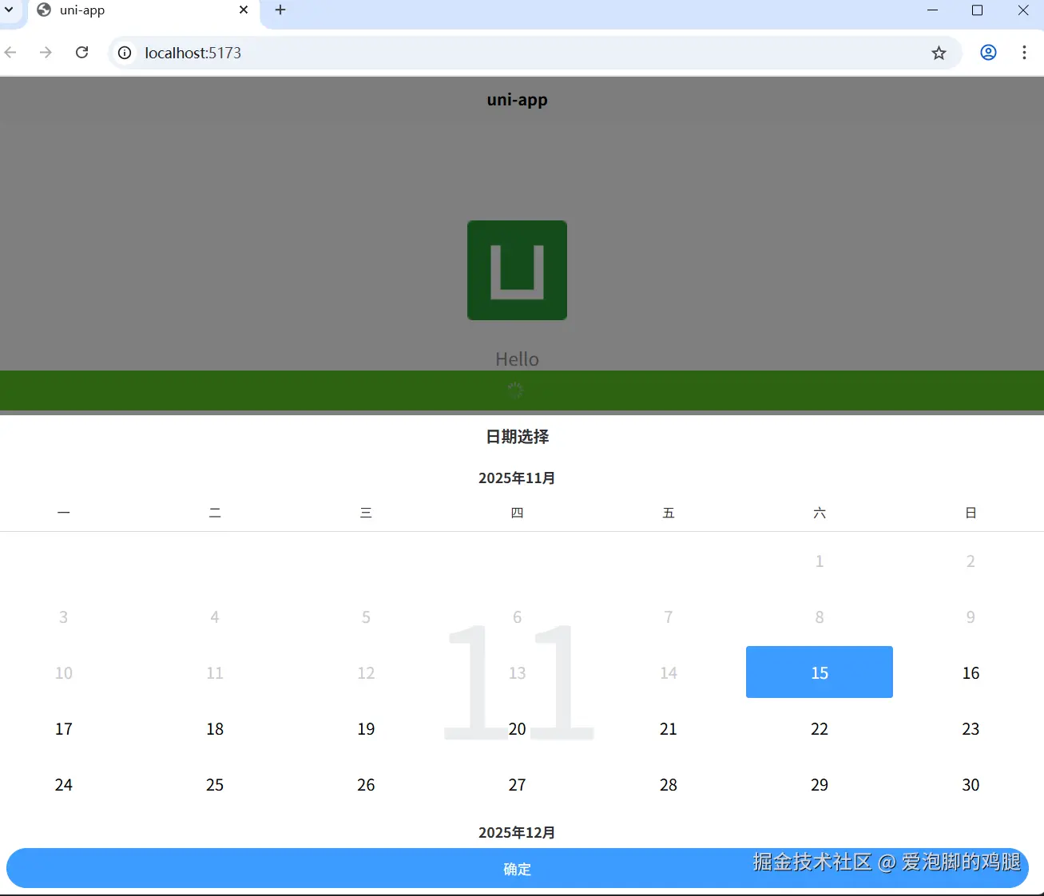Maximize the browser window
Viewport: 1044px width, 896px height.
[977, 10]
